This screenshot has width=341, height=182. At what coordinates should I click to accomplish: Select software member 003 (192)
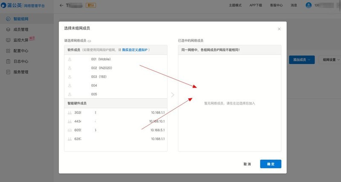point(116,77)
